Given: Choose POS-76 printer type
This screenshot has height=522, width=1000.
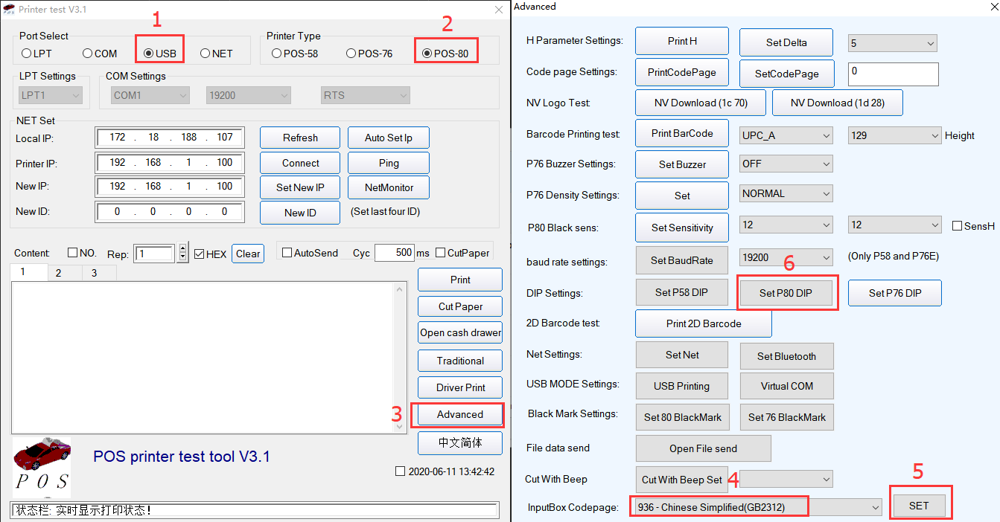Looking at the screenshot, I should [351, 54].
